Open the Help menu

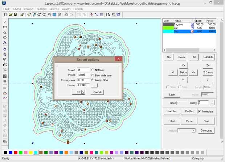point(78,9)
